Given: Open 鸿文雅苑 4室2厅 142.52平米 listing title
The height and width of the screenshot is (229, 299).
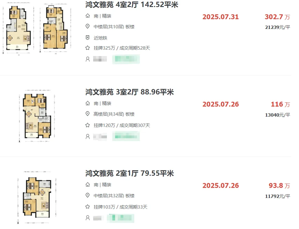Looking at the screenshot, I should pyautogui.click(x=132, y=5).
